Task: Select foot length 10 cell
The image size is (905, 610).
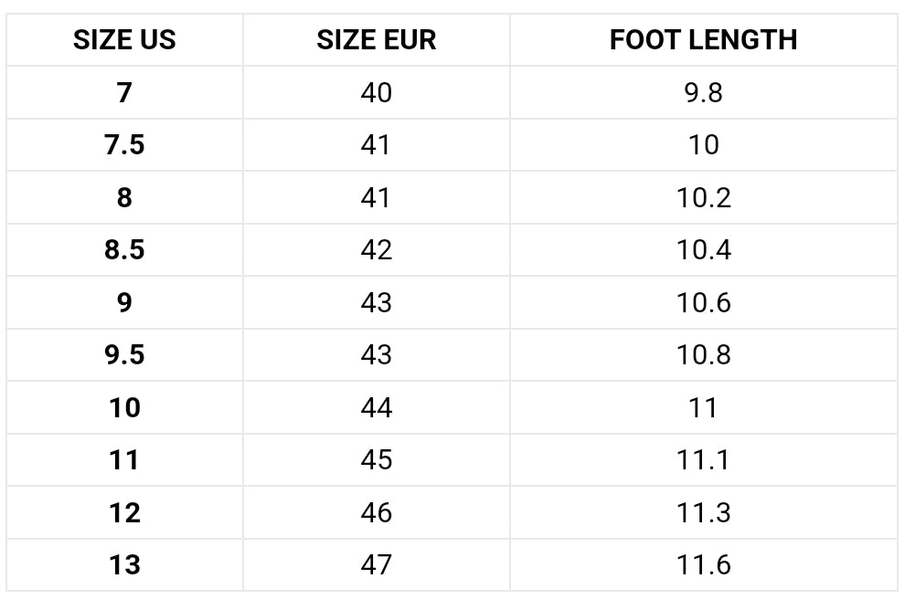Action: coord(703,145)
